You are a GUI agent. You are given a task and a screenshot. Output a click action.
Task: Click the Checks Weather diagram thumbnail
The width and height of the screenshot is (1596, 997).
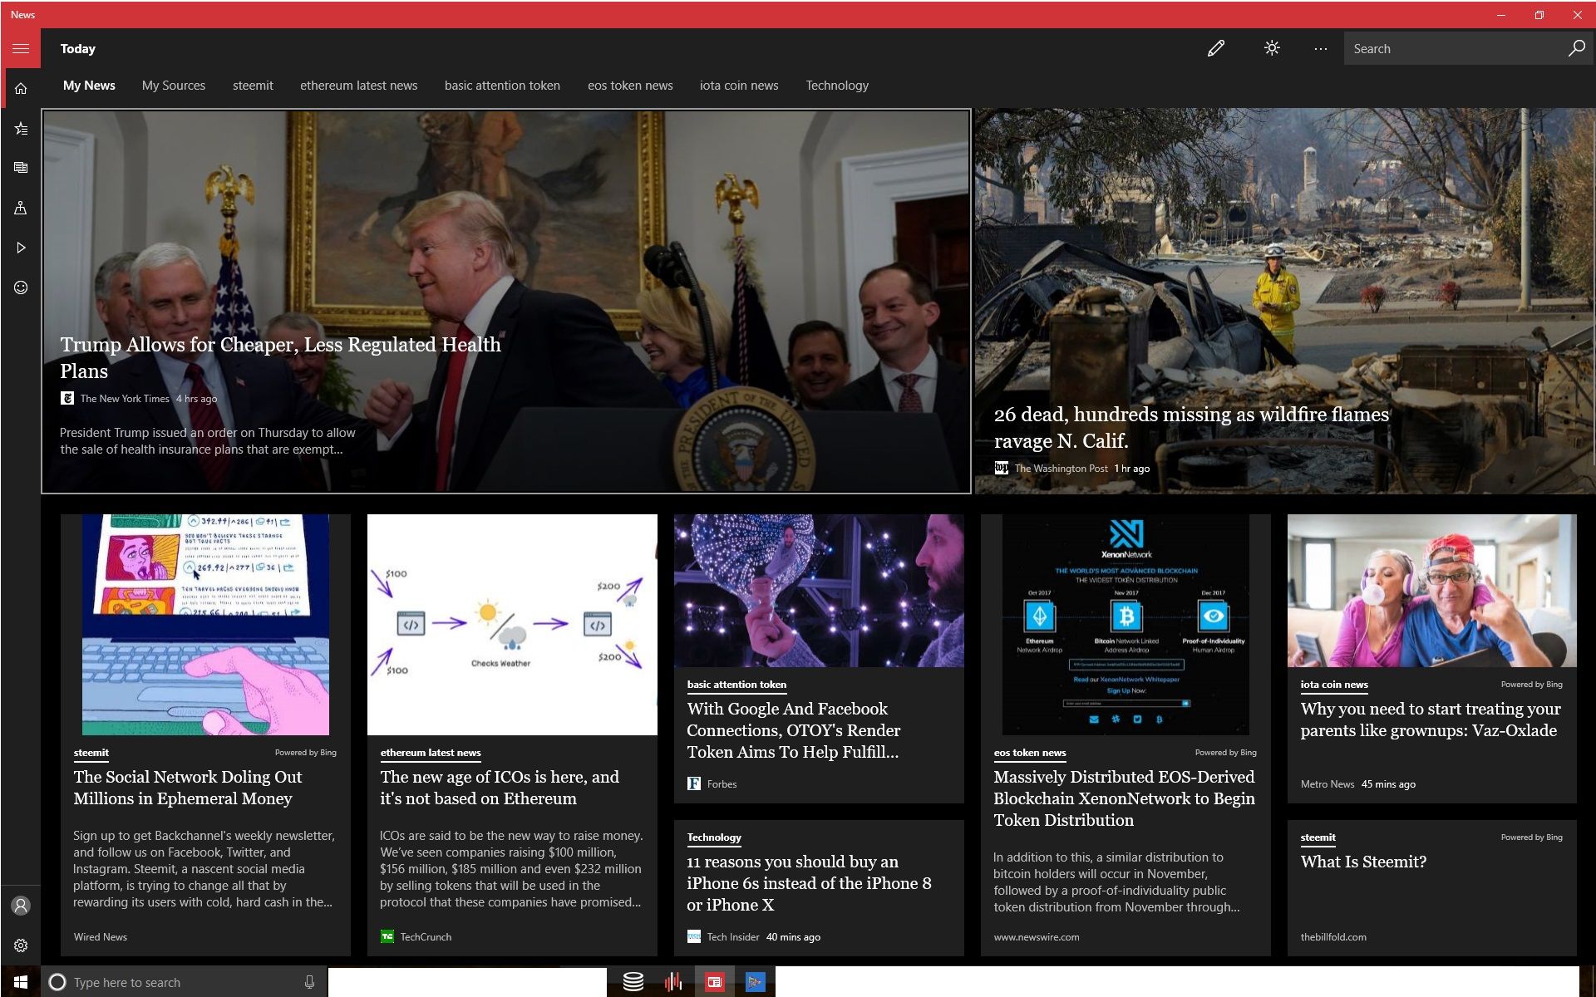point(512,625)
